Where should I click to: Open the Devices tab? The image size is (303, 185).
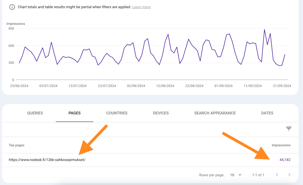[161, 113]
